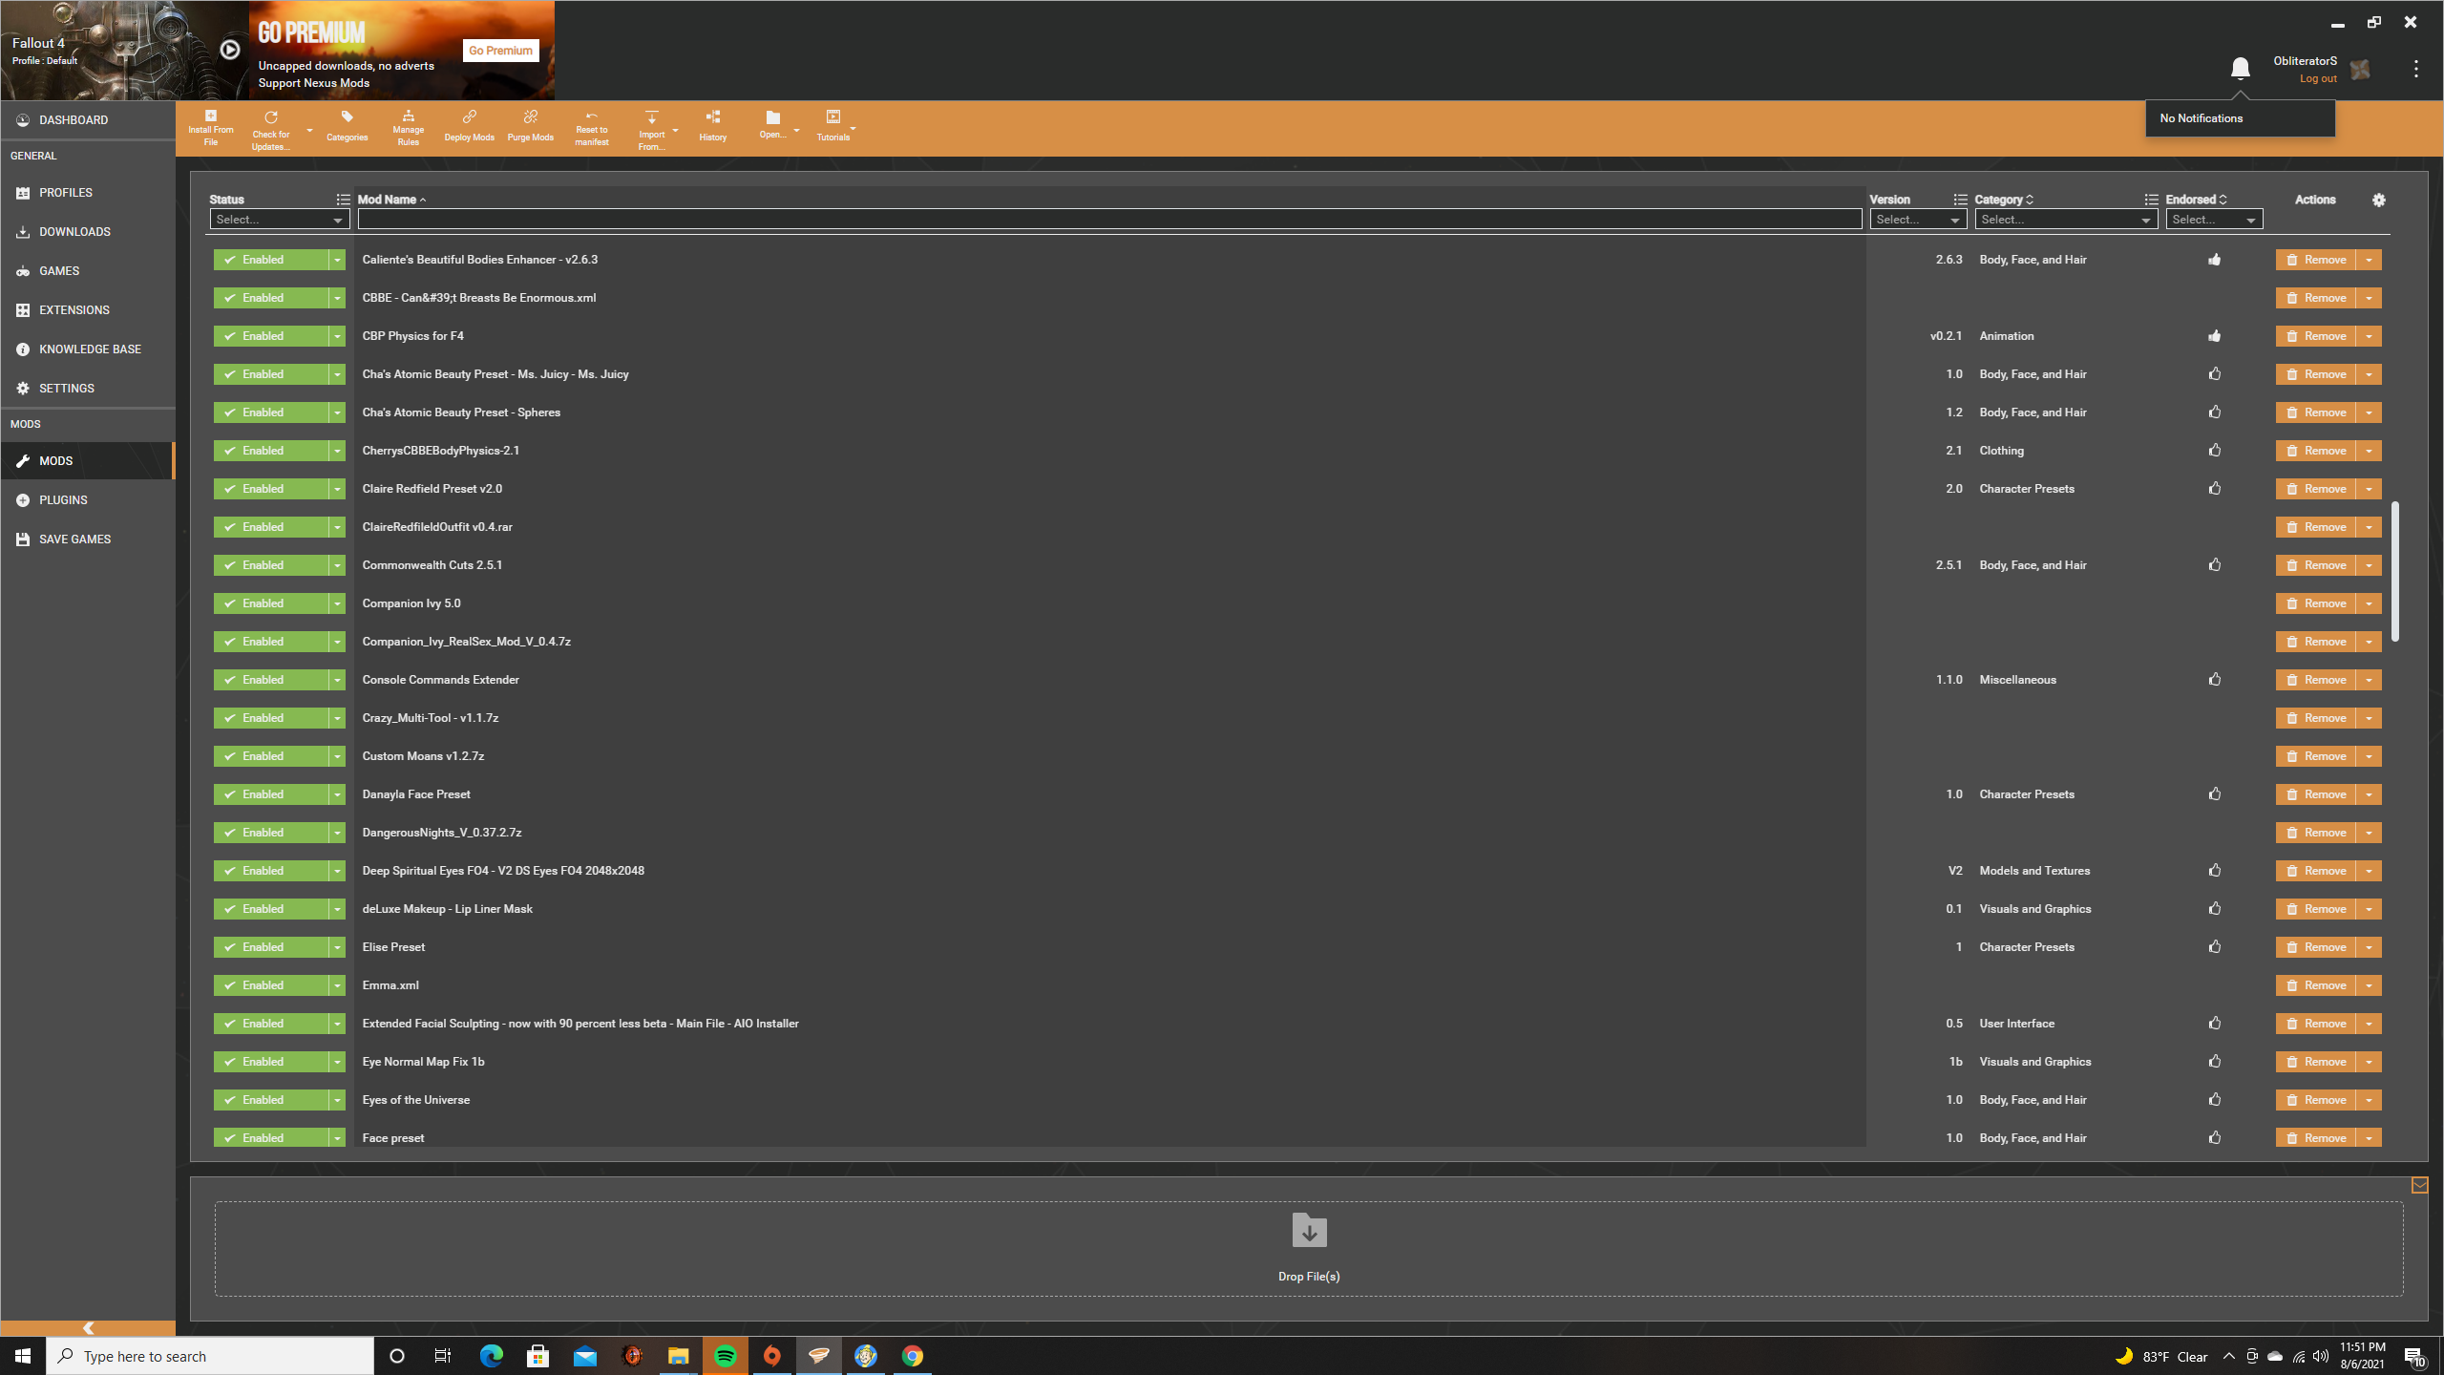This screenshot has height=1375, width=2444.
Task: Open the Extensions page
Action: coord(88,310)
